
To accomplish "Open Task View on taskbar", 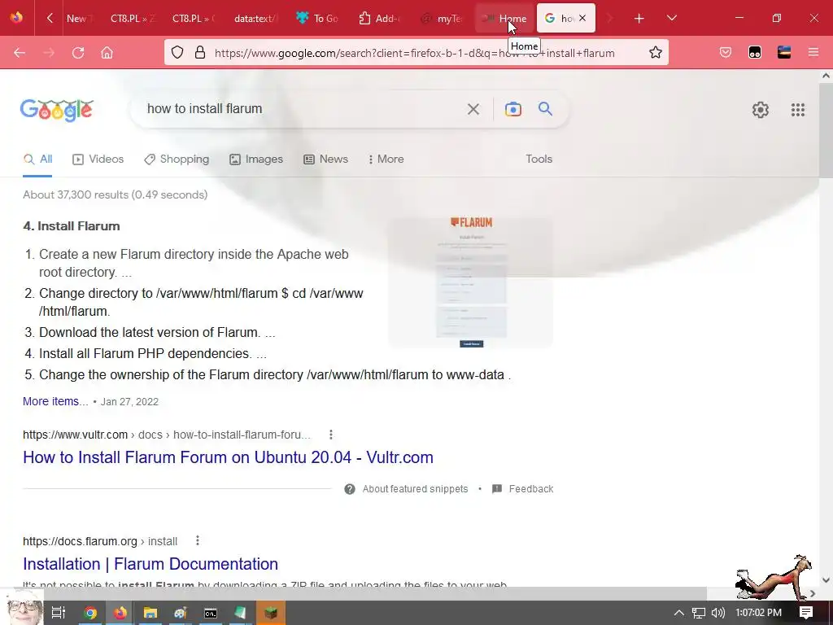I will [x=59, y=613].
